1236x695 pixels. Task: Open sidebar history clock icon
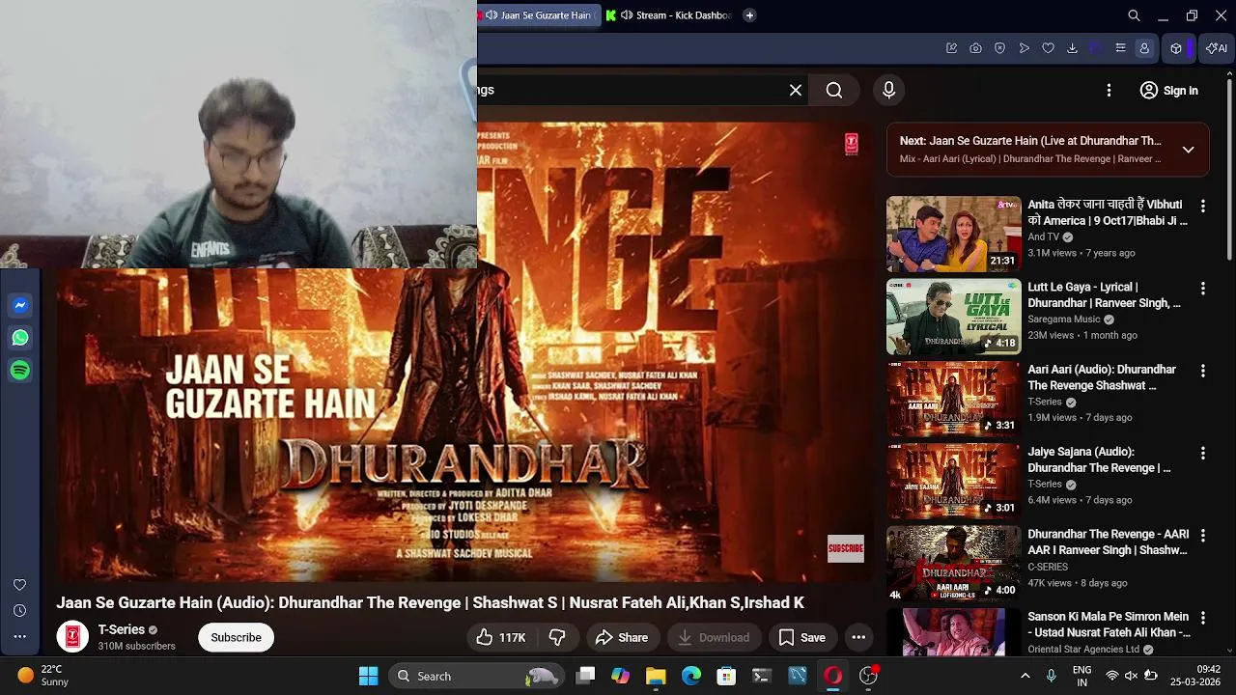tap(19, 611)
